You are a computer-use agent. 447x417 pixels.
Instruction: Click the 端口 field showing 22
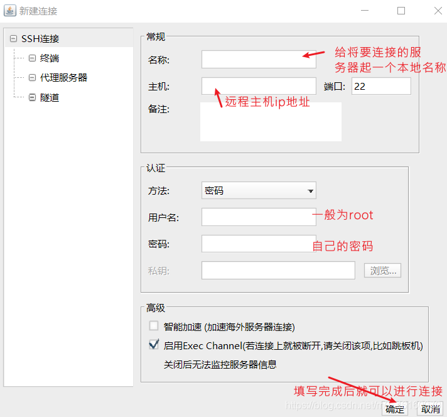click(x=381, y=86)
